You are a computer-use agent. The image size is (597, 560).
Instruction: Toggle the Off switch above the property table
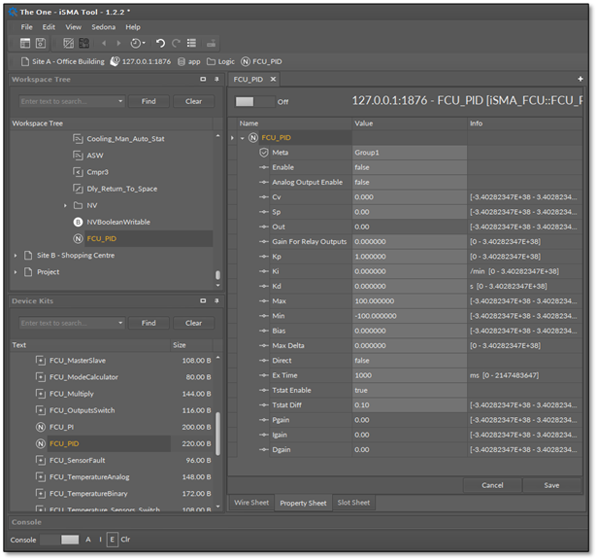tap(254, 101)
